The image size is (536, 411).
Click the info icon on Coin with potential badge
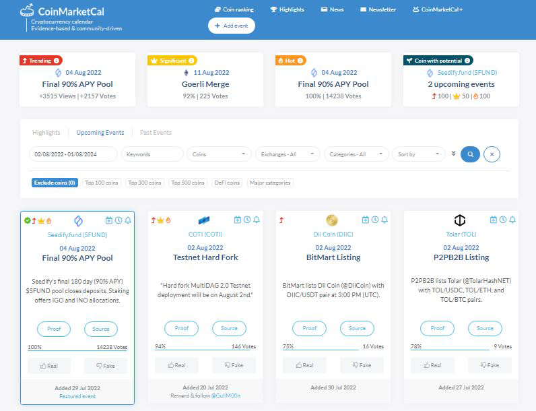pos(467,61)
